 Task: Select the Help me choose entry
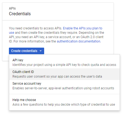click(x=64, y=102)
